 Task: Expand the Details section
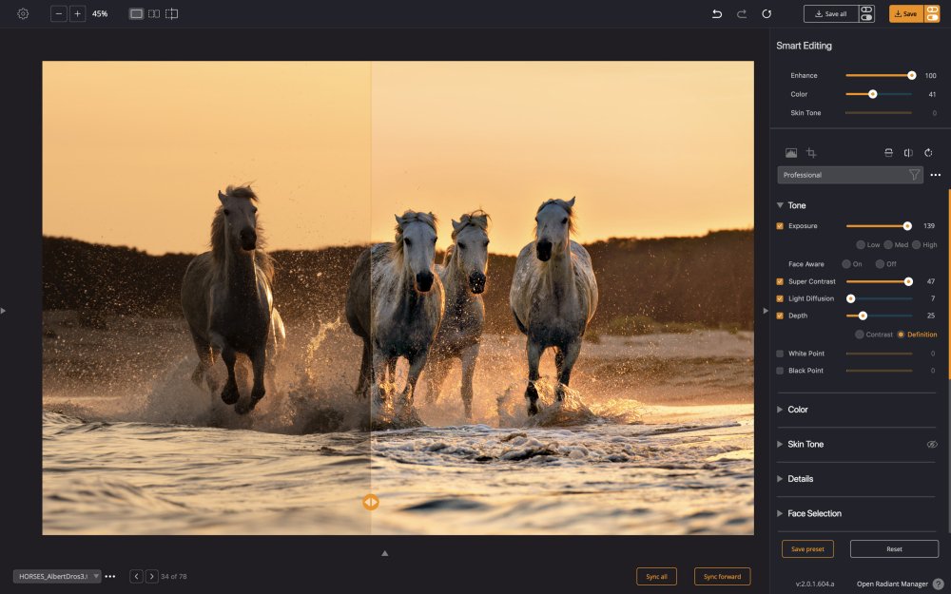pyautogui.click(x=780, y=479)
